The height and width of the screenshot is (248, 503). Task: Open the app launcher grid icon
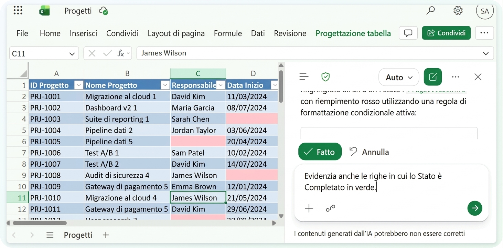pyautogui.click(x=18, y=11)
